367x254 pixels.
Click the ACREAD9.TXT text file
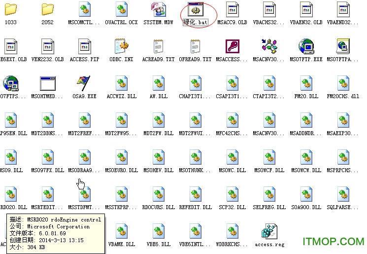click(x=158, y=47)
